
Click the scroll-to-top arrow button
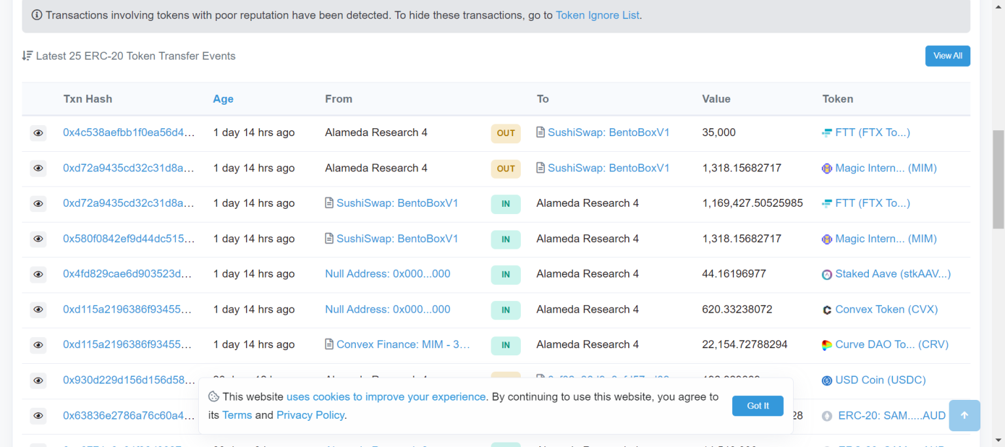tap(964, 416)
